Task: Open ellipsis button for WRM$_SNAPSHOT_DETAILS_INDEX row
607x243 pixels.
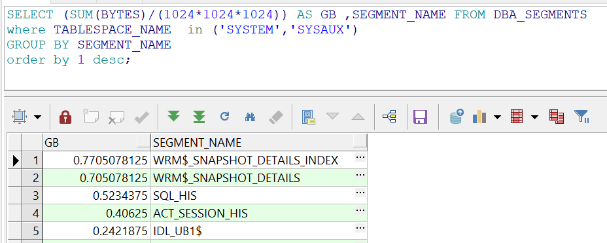Action: coord(360,157)
